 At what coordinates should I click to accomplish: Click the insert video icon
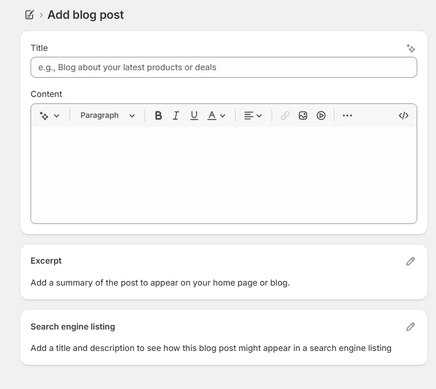(x=321, y=116)
